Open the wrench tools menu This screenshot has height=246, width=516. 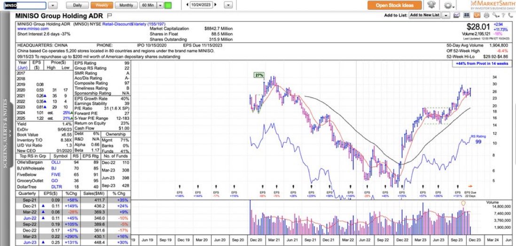click(x=495, y=15)
